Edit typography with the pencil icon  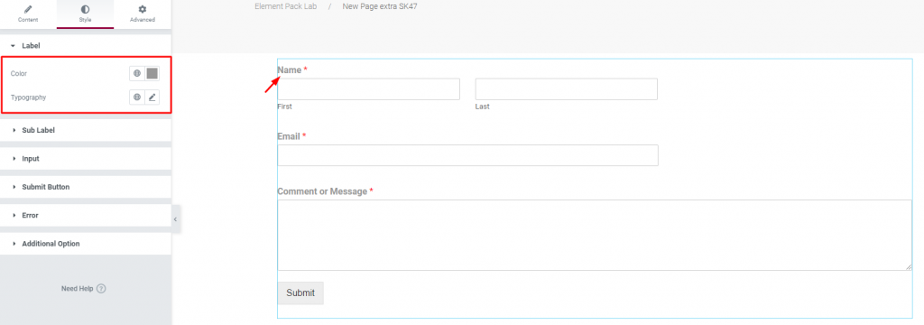pos(152,97)
